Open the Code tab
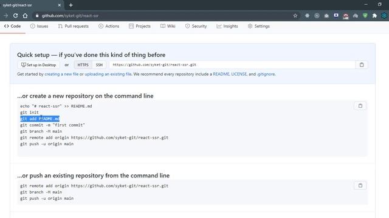The image size is (389, 218). (12, 26)
